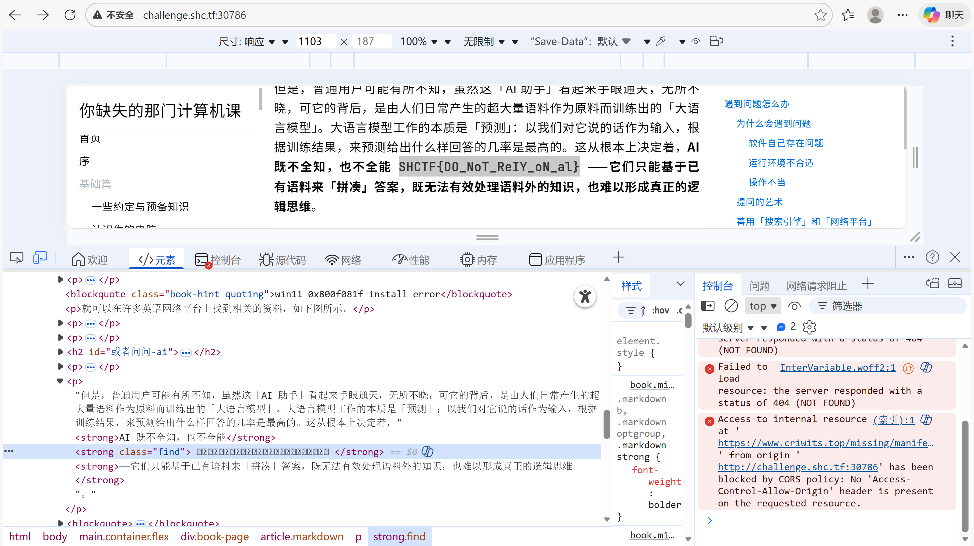
Task: Click the blue issues bubble showing 2
Action: [786, 327]
